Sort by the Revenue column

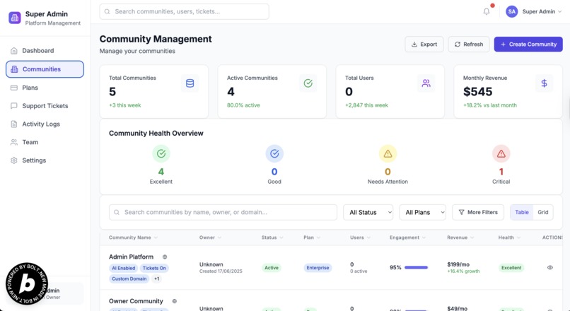[x=460, y=237]
